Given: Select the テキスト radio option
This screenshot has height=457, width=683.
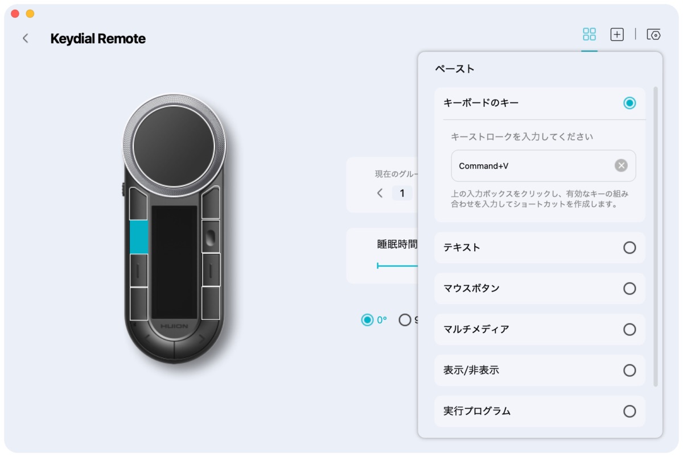Looking at the screenshot, I should (x=629, y=247).
